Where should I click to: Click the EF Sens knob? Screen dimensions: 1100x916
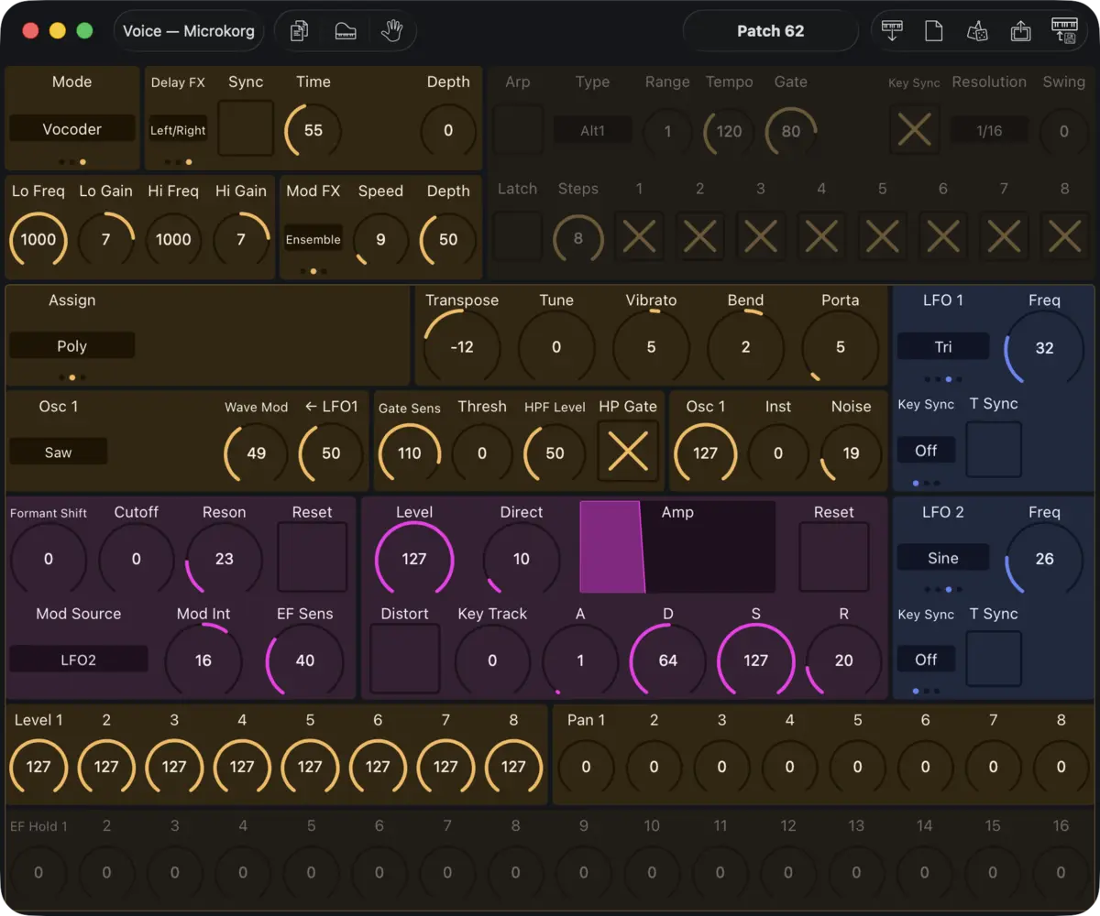click(305, 660)
